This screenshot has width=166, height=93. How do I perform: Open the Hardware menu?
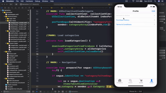click(29, 1)
